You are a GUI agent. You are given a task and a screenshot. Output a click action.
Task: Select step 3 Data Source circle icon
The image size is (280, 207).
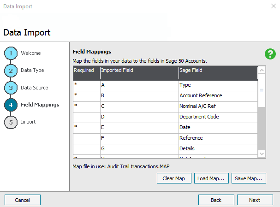[x=11, y=88]
